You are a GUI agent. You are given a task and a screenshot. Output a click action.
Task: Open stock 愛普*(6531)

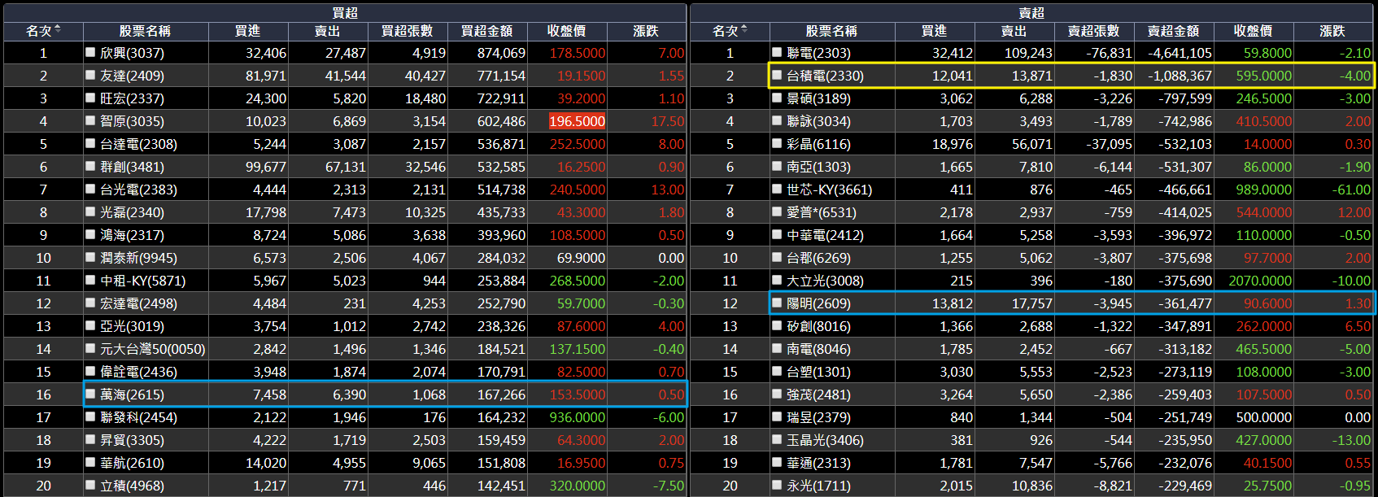[x=822, y=212]
